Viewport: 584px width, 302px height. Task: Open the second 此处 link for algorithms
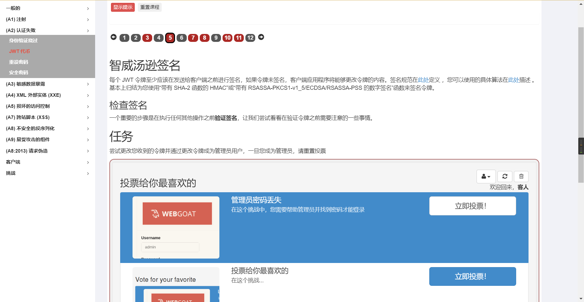514,80
